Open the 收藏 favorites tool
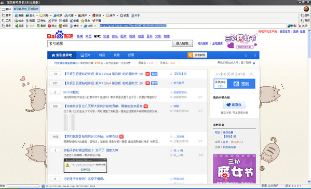311x189 pixels. point(74,21)
